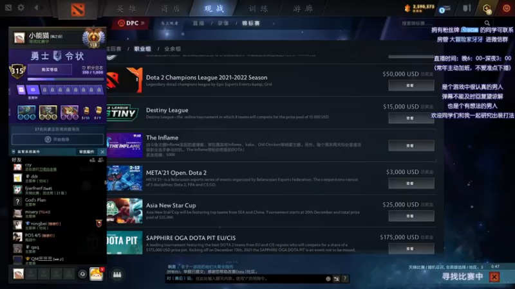515x289 pixels.
Task: Select second treasure in battle pass row
Action: point(48,112)
